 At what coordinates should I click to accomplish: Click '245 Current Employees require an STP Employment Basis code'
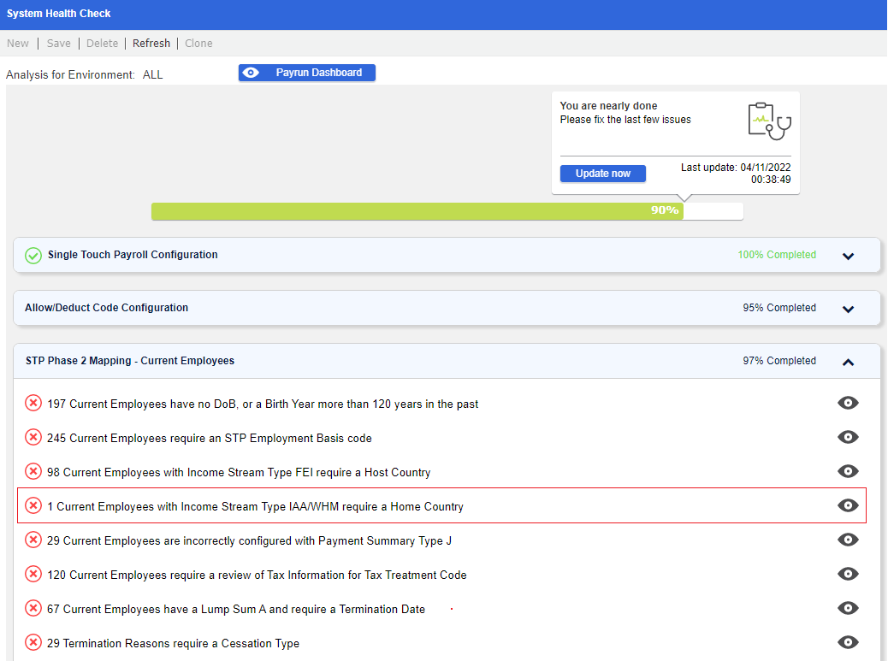coord(210,438)
